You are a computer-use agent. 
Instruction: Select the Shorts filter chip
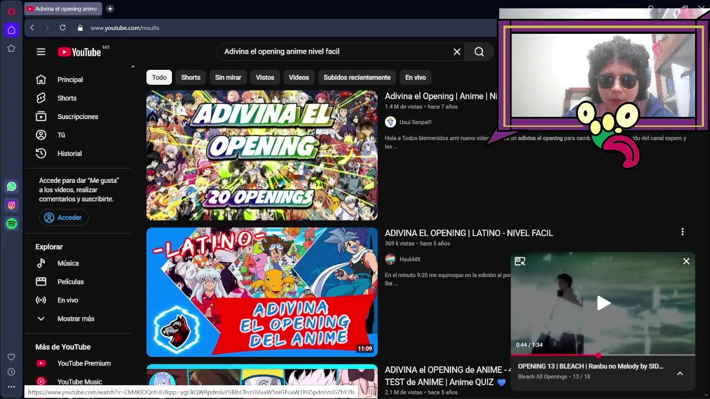(x=191, y=78)
